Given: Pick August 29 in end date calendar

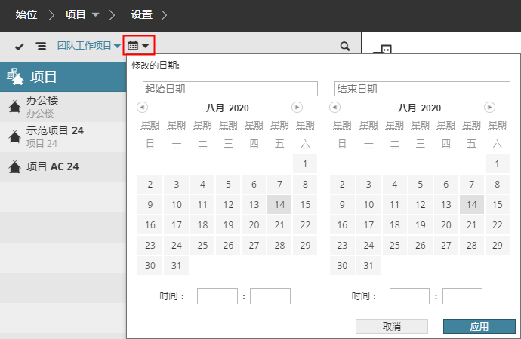Looking at the screenshot, I should [498, 246].
